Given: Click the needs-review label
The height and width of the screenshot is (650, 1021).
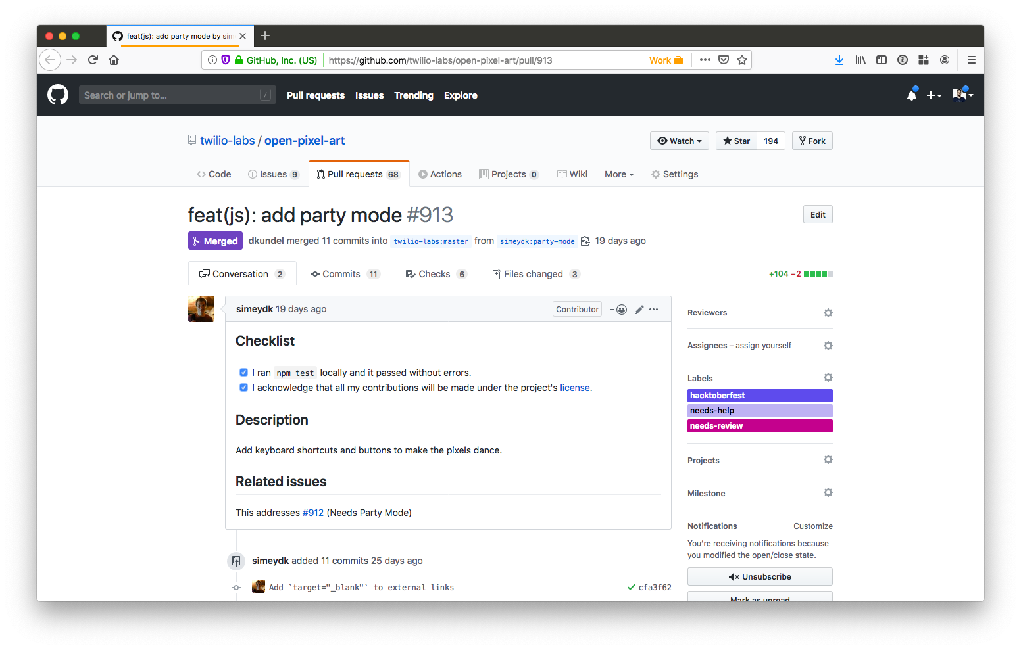Looking at the screenshot, I should click(x=760, y=426).
